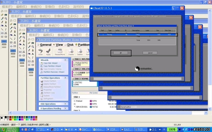
Task: Choose the Airbrush tool in 9.JPG toolbox
Action: 2,26
